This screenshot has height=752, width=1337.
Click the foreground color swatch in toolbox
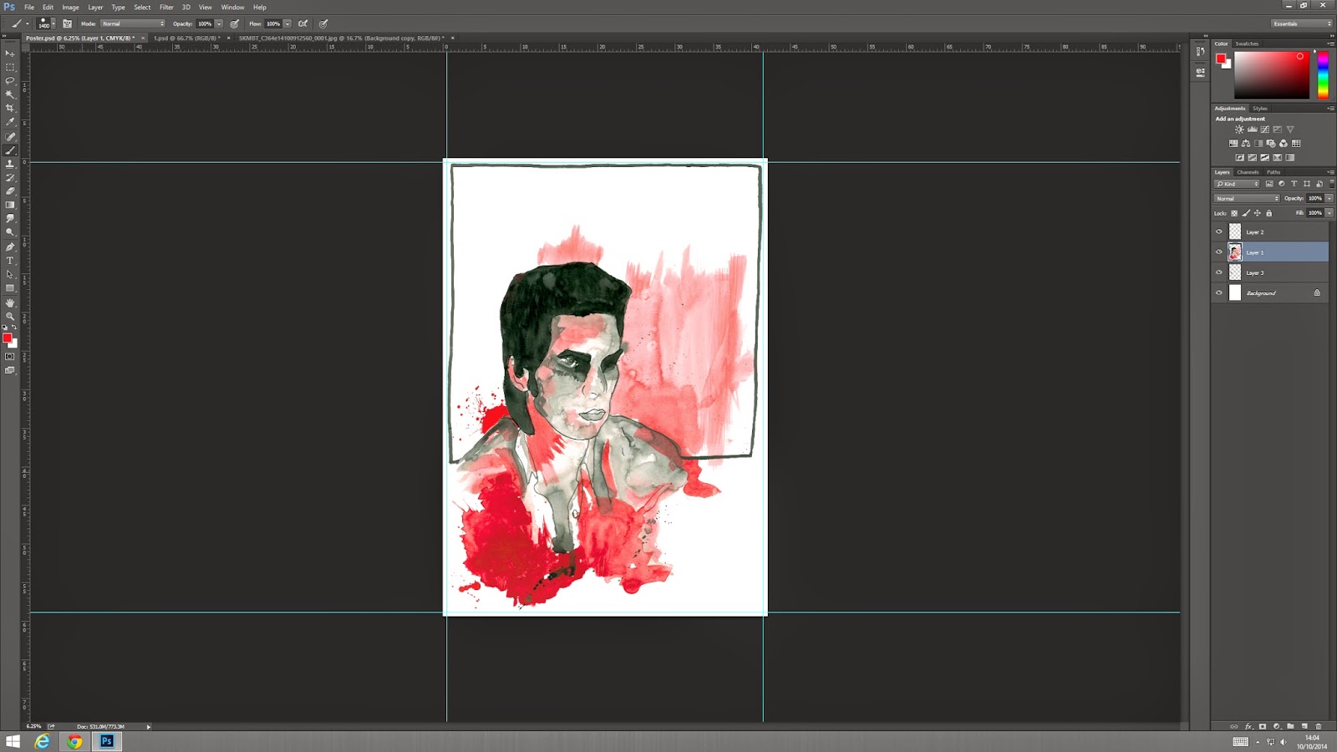coord(8,338)
